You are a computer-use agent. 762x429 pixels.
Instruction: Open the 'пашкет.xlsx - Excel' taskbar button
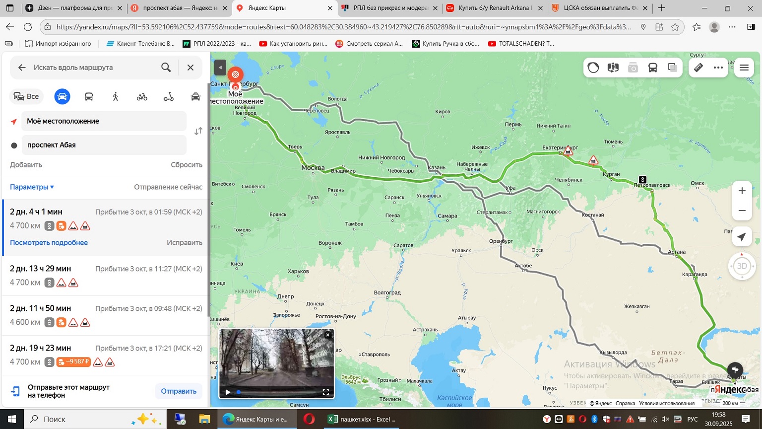point(363,419)
